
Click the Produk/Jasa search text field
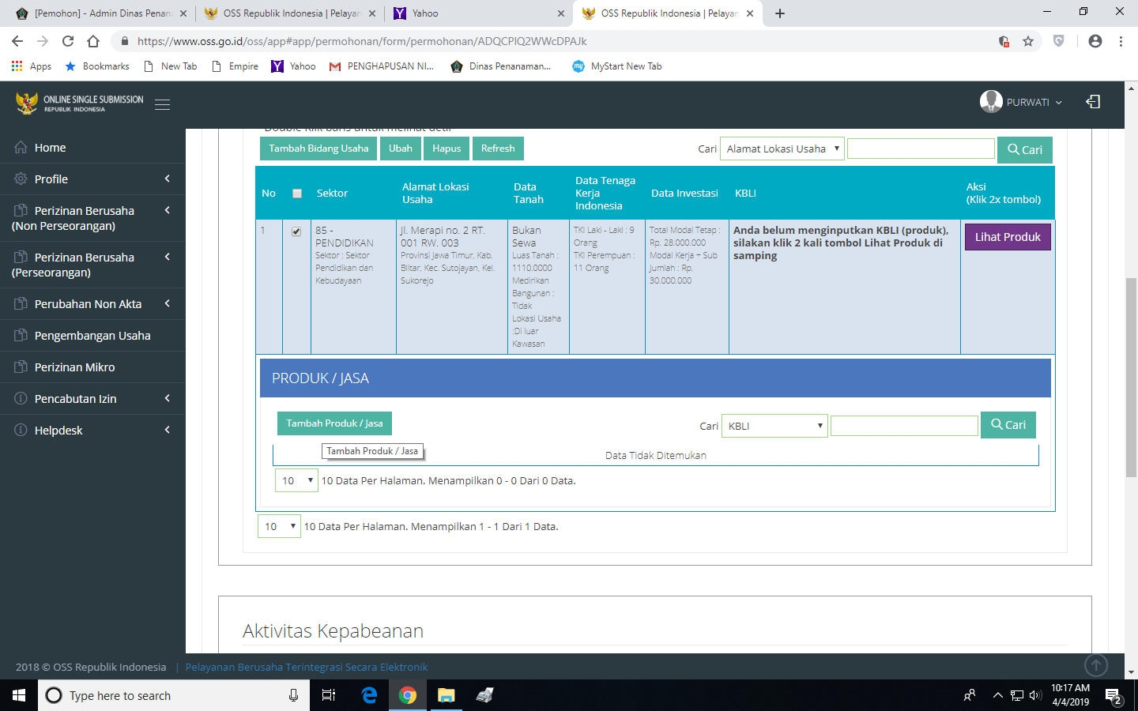click(905, 426)
